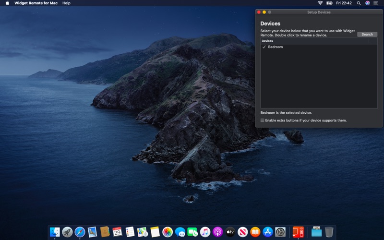Screen dimensions: 384x240
Task: Open the Apple menu
Action: 7,3
